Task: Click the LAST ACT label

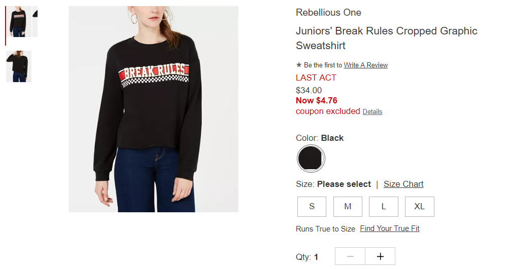Action: point(316,78)
